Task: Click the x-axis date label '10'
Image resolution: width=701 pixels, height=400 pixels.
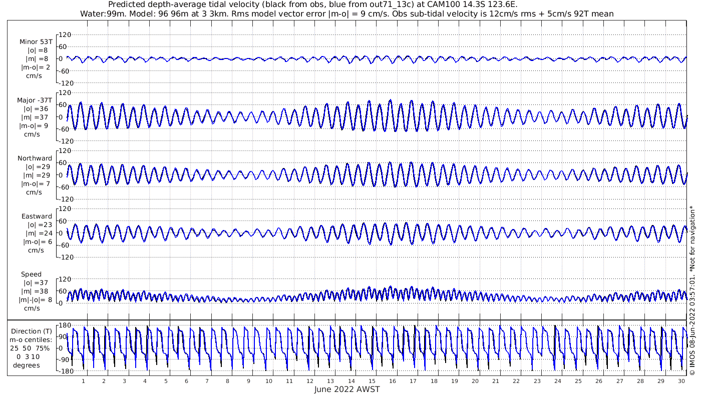Action: [x=269, y=381]
